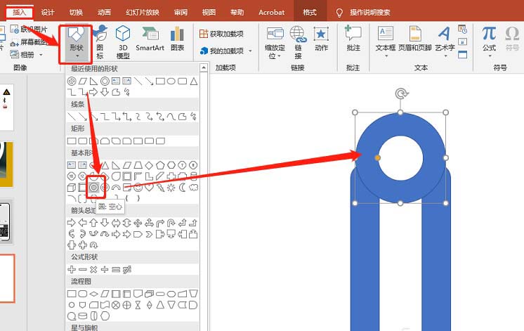Image resolution: width=524 pixels, height=331 pixels.
Task: Click the yellow adjustment handle on donut
Action: click(x=378, y=157)
